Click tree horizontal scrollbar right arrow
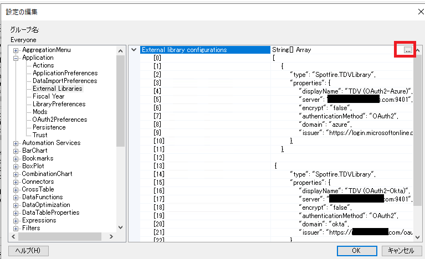The width and height of the screenshot is (425, 259). [x=111, y=236]
